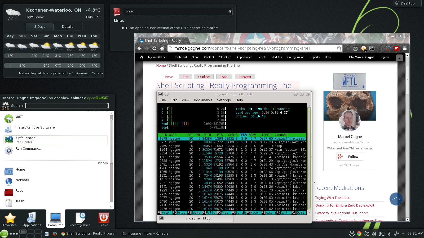Open bug-shaped tray icon
The width and height of the screenshot is (424, 238).
352,234
